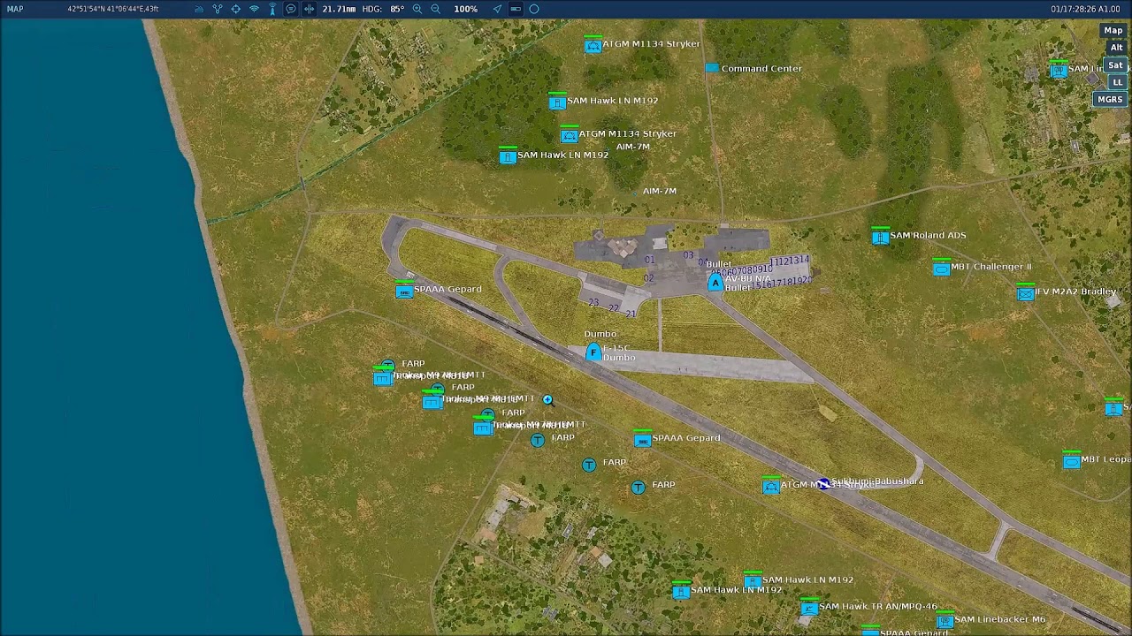Select the SPAAA Gepard icon at runway's west end
The image size is (1132, 636).
click(404, 291)
